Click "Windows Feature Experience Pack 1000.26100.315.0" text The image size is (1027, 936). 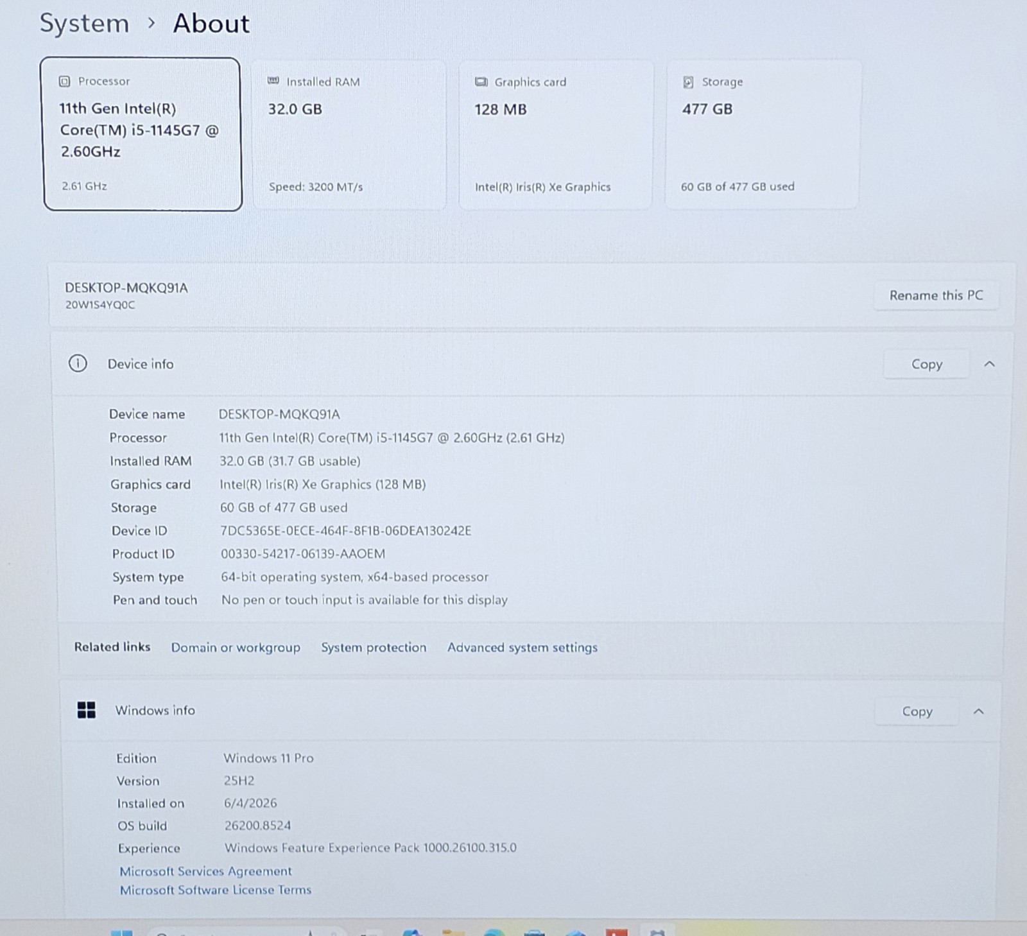point(370,848)
